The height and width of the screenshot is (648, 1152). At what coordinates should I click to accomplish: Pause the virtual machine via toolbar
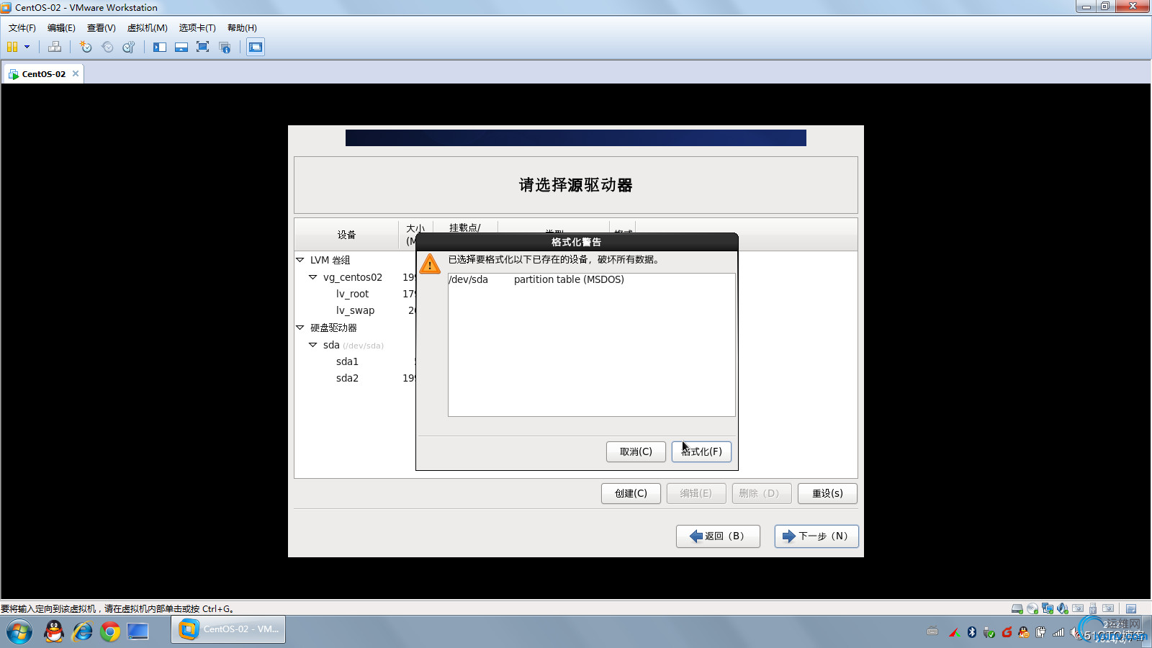(12, 47)
